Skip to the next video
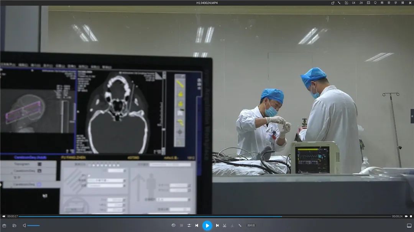 tap(217, 226)
